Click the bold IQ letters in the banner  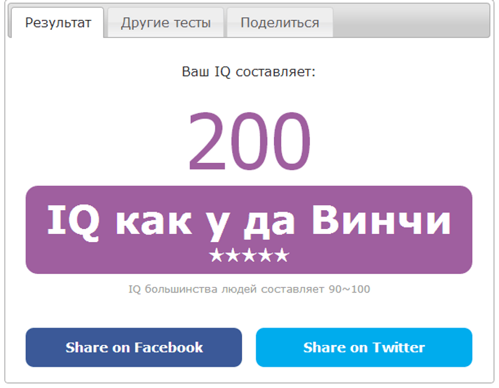tap(74, 222)
